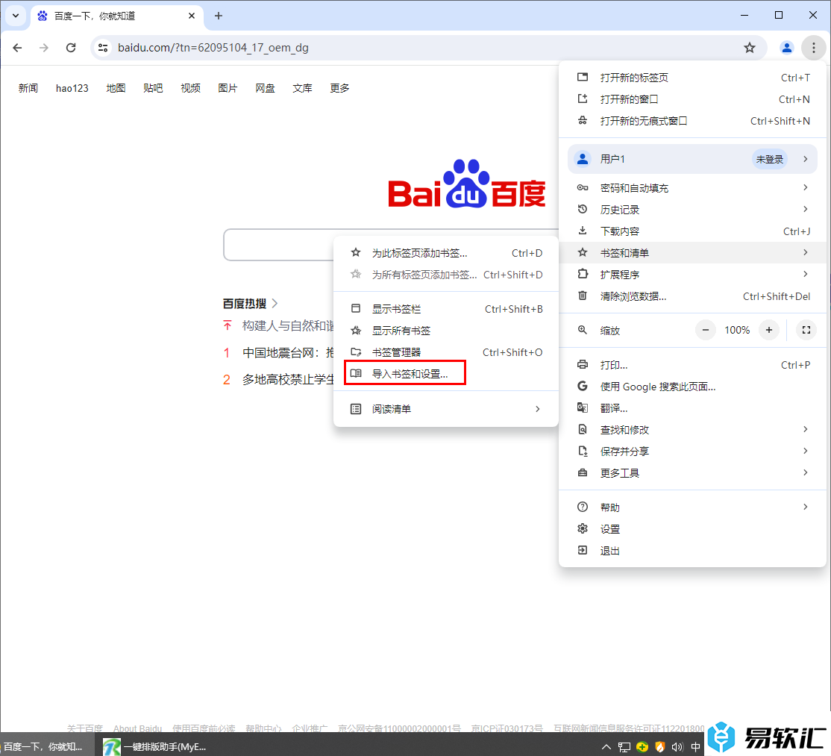Image resolution: width=831 pixels, height=756 pixels.
Task: Click the new tab plus button
Action: pyautogui.click(x=219, y=16)
